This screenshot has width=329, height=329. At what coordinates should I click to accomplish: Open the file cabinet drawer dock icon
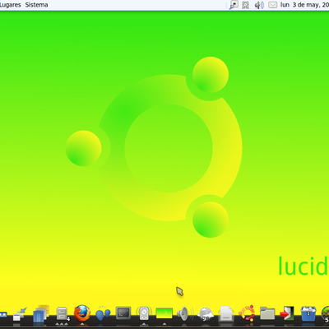pos(62,313)
